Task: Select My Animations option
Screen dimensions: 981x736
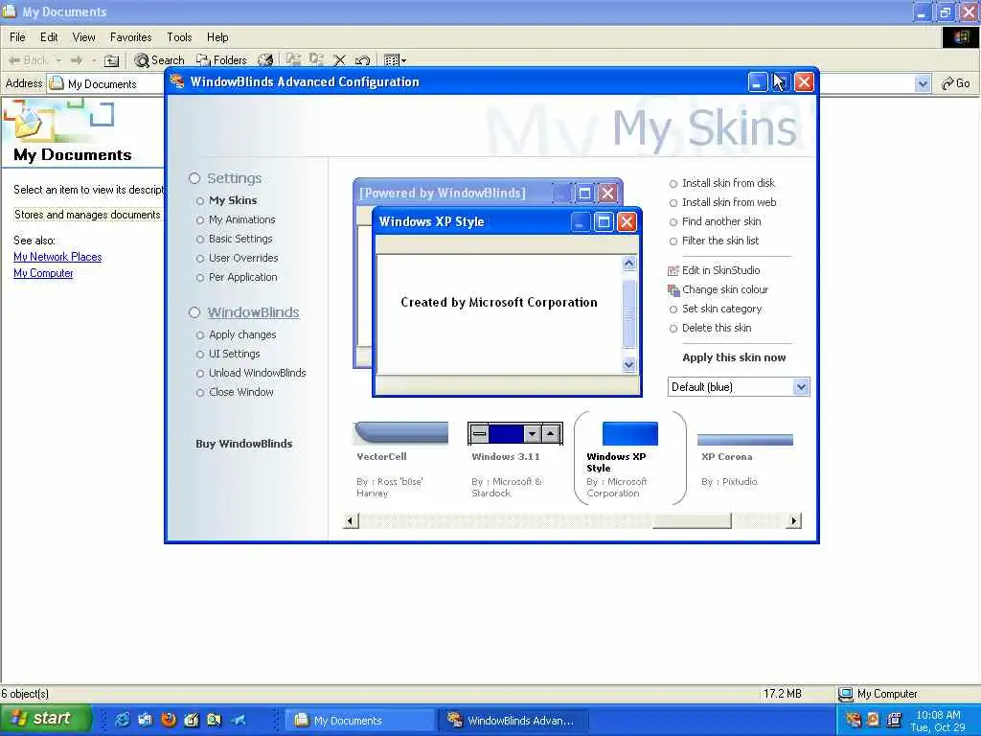Action: [x=242, y=219]
